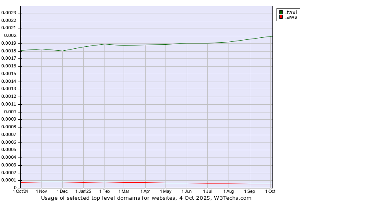Click the 1 Sep x-axis label

250,191
